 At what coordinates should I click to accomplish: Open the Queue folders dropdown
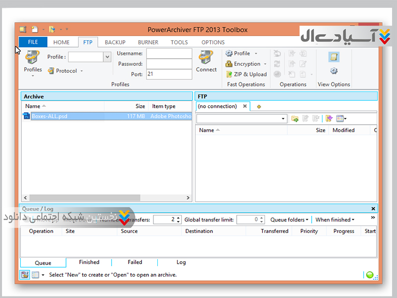click(289, 220)
